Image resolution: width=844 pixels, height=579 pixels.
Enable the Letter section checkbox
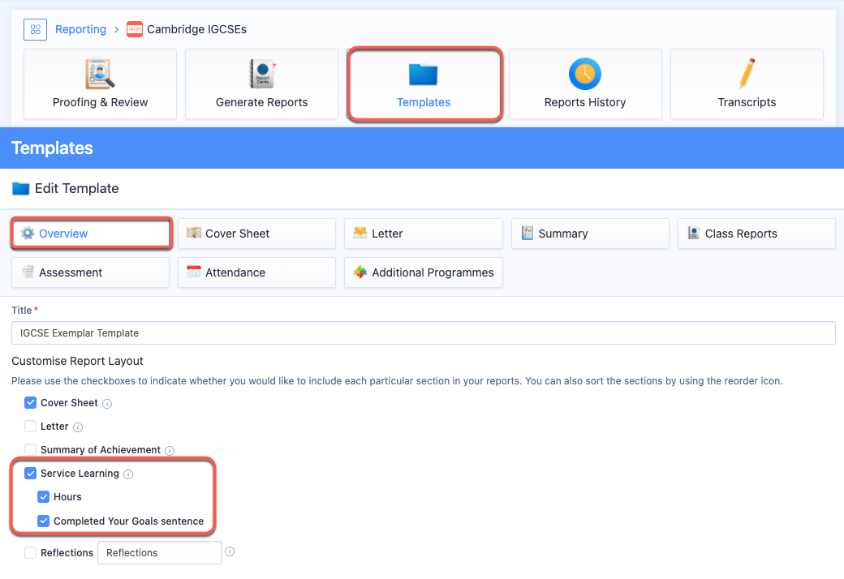pyautogui.click(x=31, y=427)
